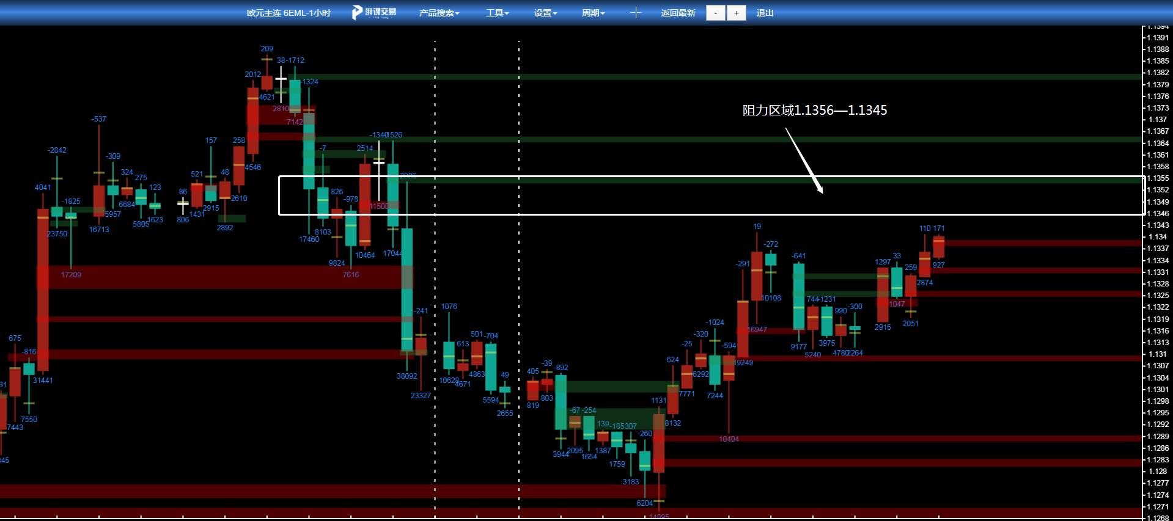Click the 1.1382 price axis label
The image size is (1173, 521).
pos(1158,73)
